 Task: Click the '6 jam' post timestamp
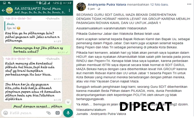tap(91, 9)
